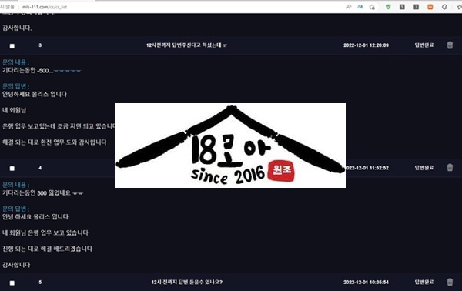Screen dimensions: 462x291
Task: Add page to favorites star icon
Action: (x=372, y=7)
